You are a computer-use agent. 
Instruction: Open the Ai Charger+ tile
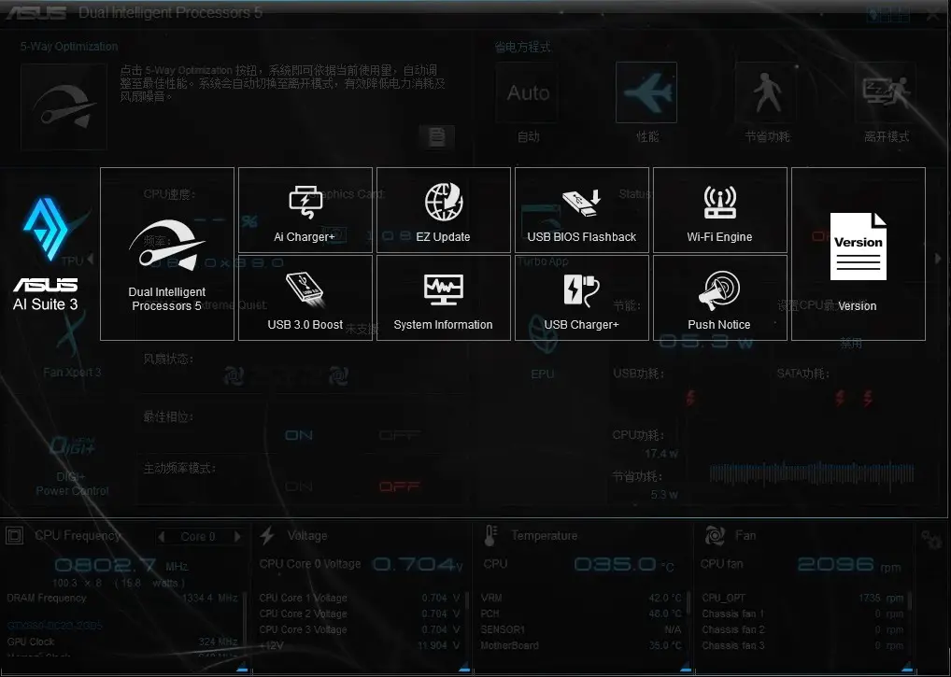[x=305, y=210]
